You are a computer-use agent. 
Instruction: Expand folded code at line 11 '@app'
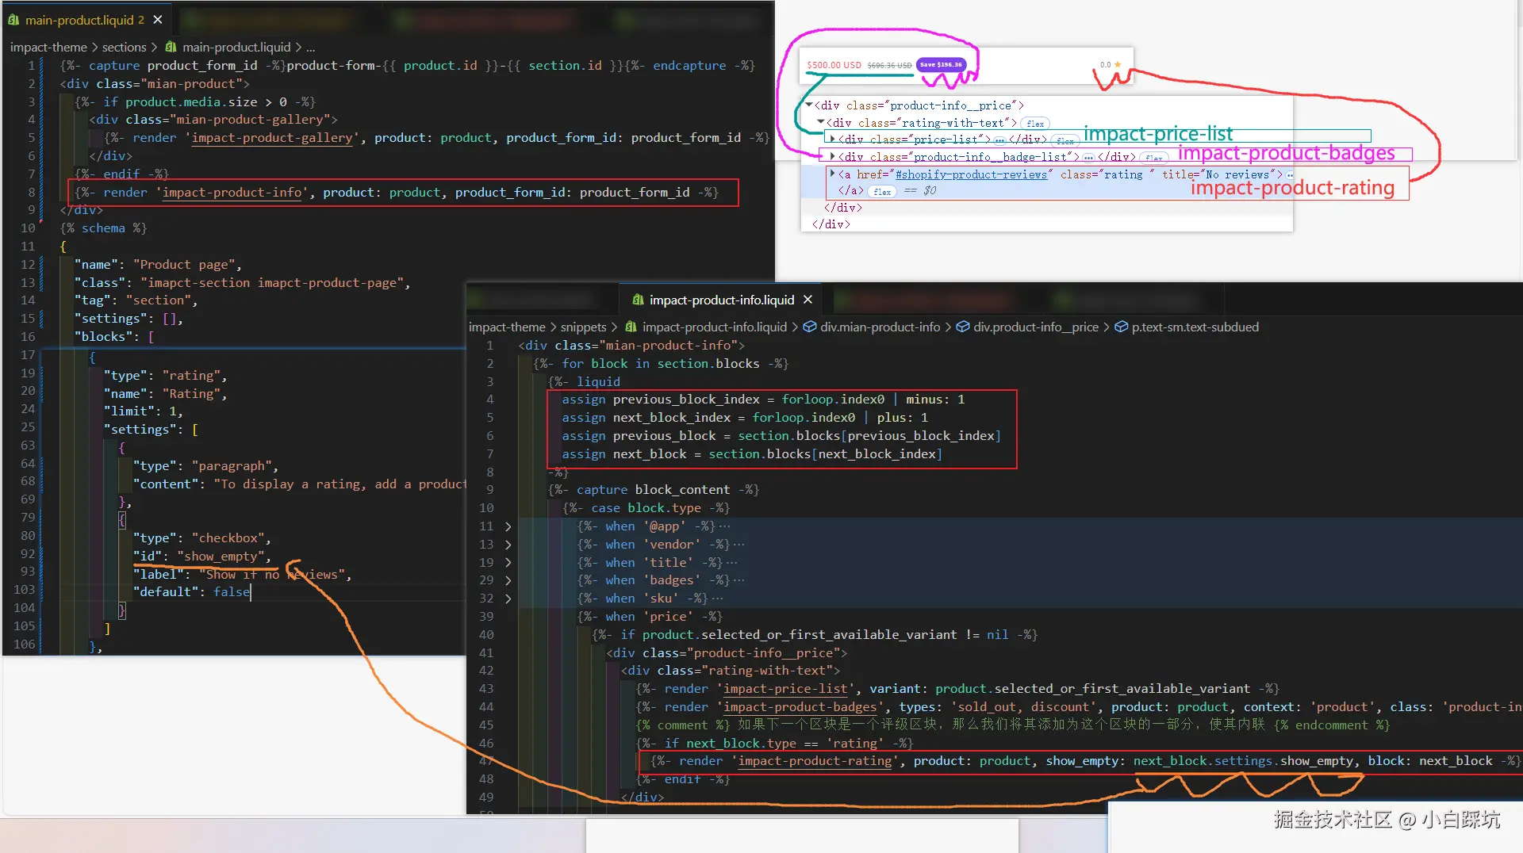(x=508, y=526)
